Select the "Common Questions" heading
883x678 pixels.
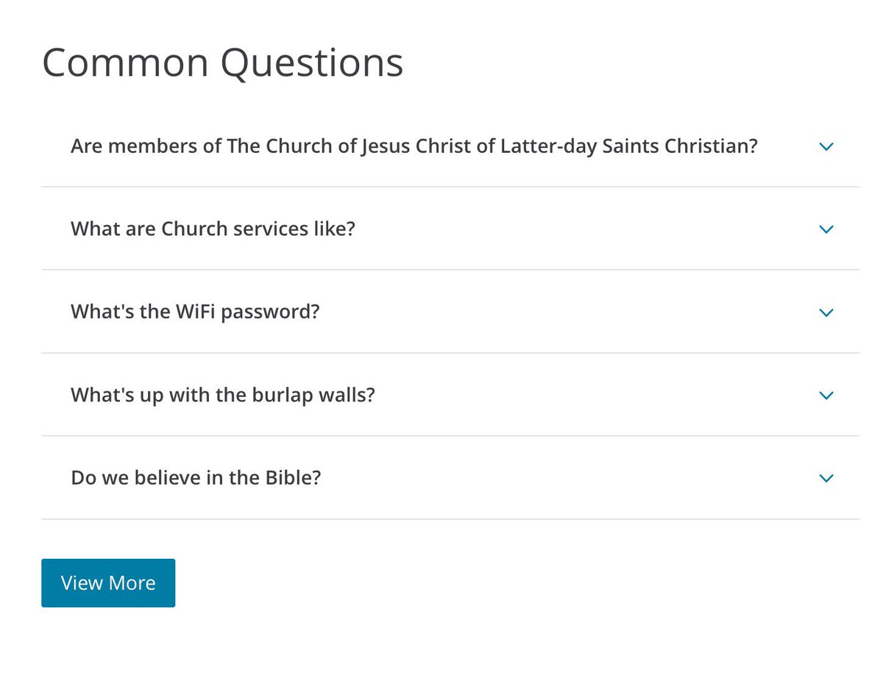[x=223, y=63]
